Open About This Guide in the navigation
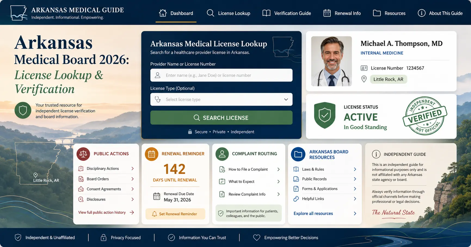The height and width of the screenshot is (247, 471). point(440,13)
